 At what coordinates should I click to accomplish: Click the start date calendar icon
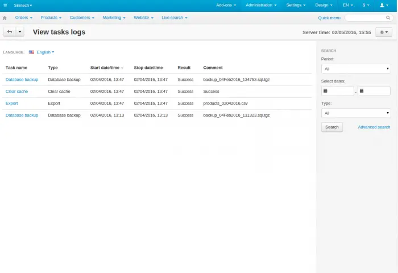coord(326,91)
